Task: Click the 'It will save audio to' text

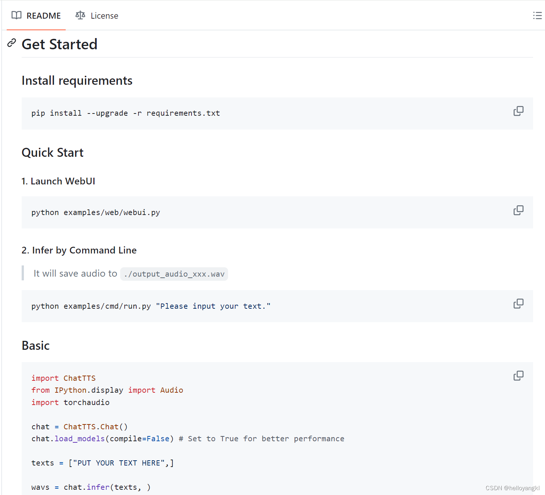Action: 75,274
